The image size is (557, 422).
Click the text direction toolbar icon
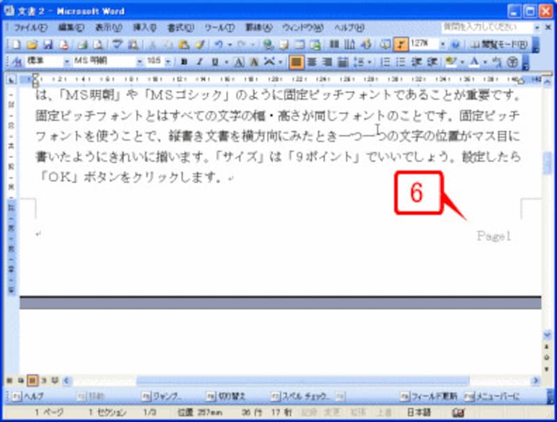point(350,45)
